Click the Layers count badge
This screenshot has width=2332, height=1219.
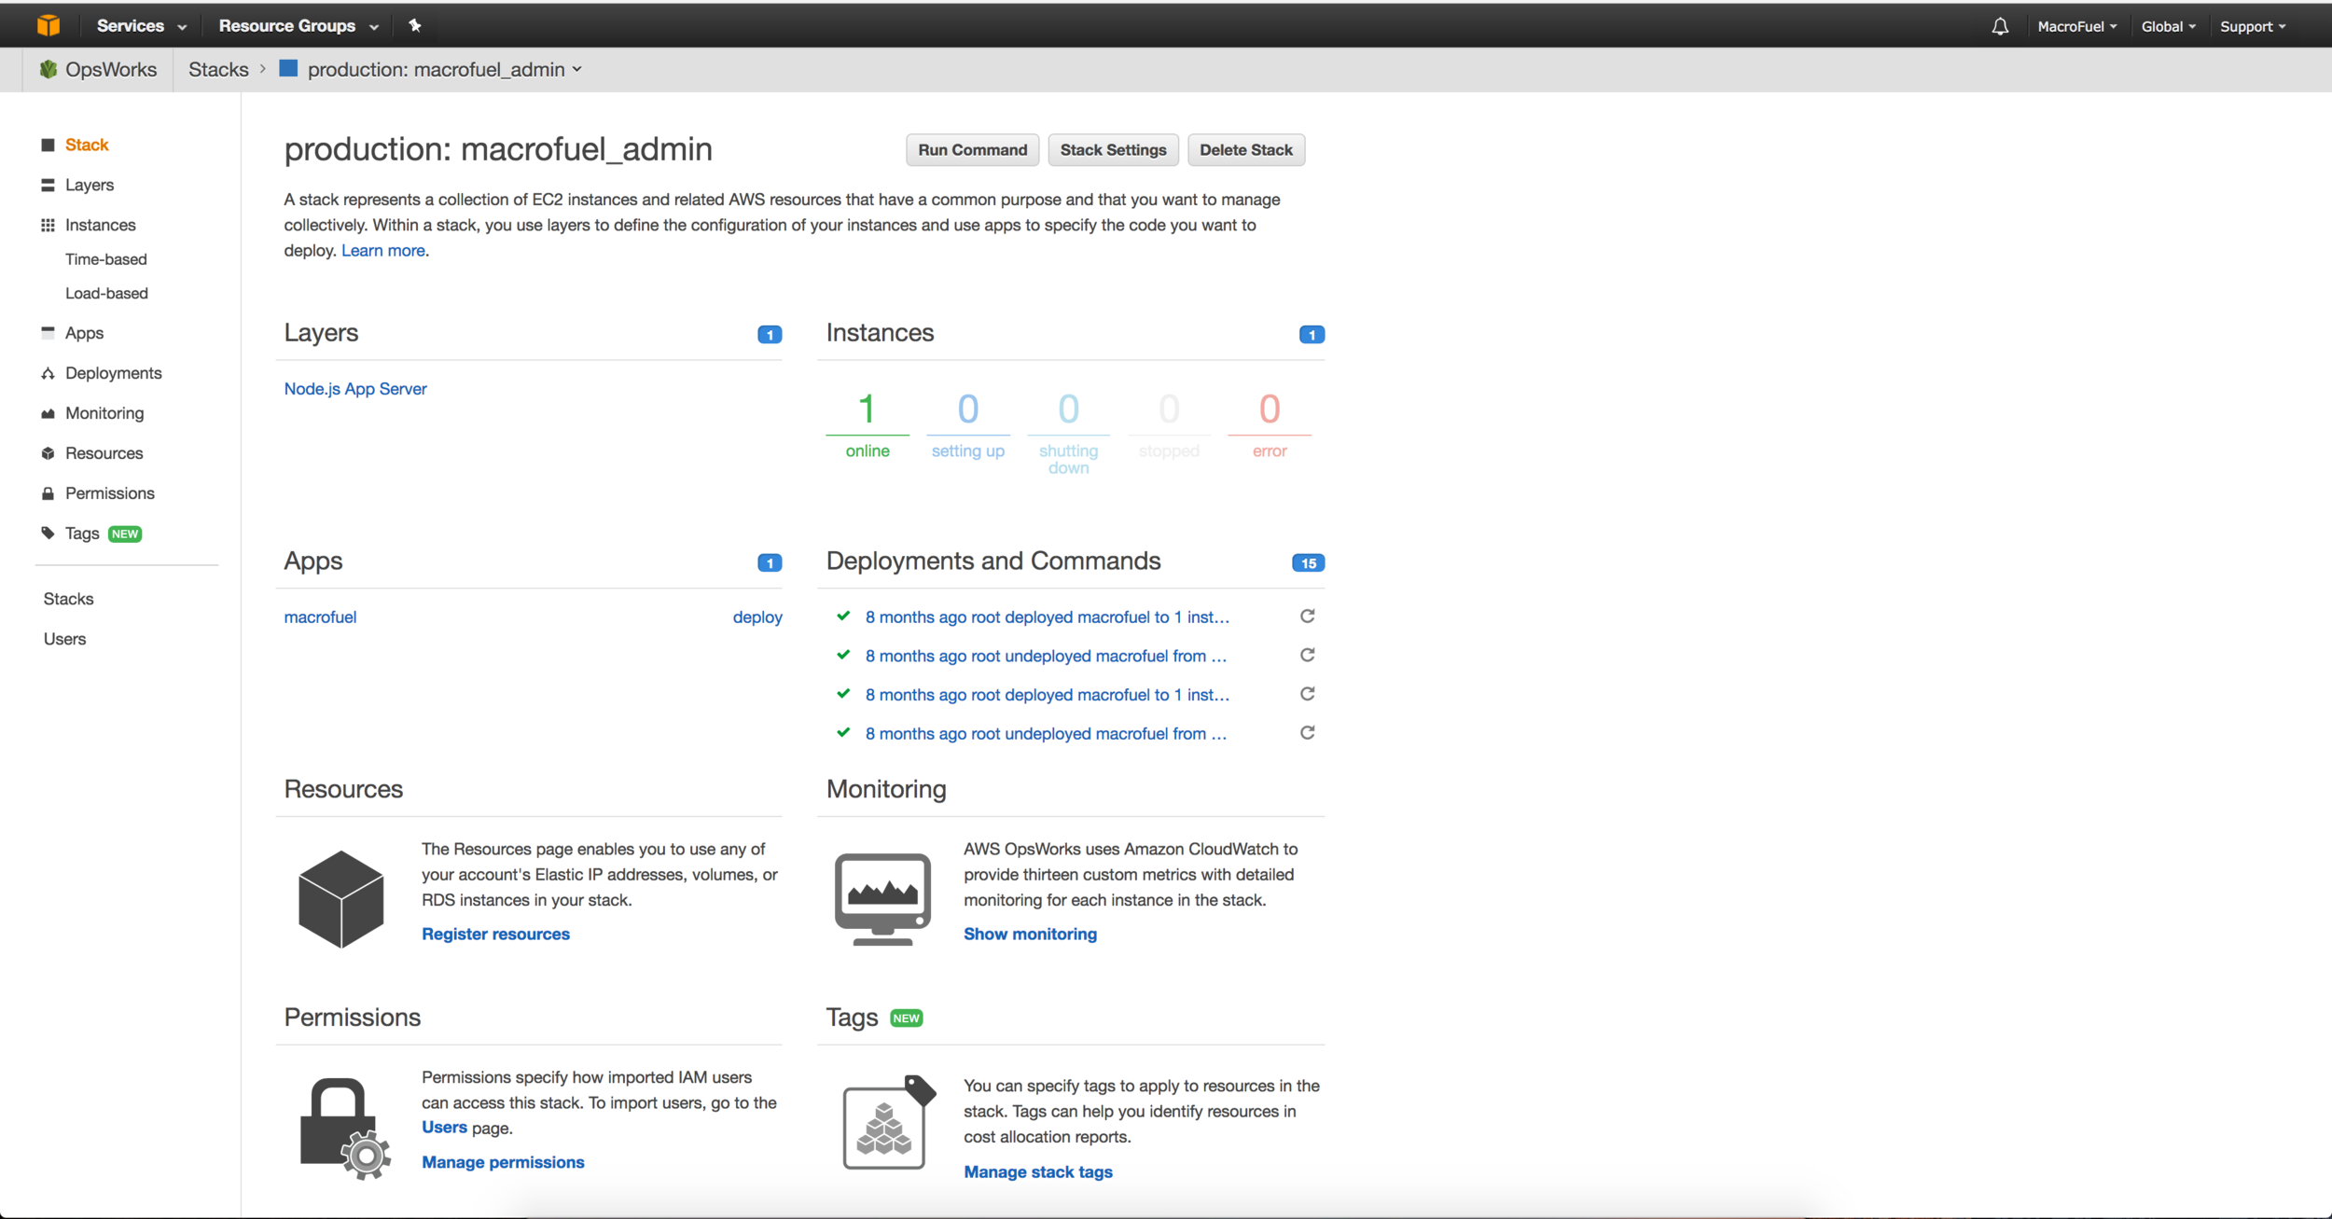click(x=770, y=335)
